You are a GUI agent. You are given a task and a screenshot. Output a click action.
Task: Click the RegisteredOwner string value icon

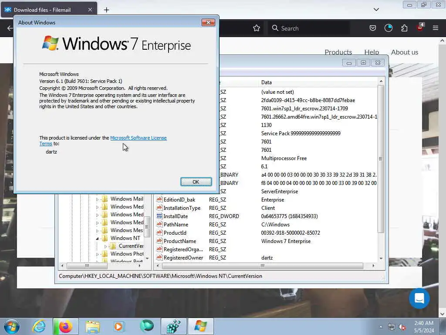tap(159, 257)
